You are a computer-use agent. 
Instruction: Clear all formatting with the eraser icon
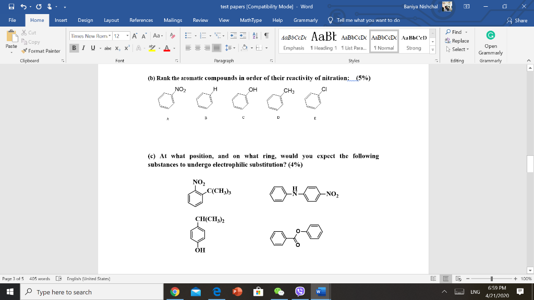click(x=172, y=35)
